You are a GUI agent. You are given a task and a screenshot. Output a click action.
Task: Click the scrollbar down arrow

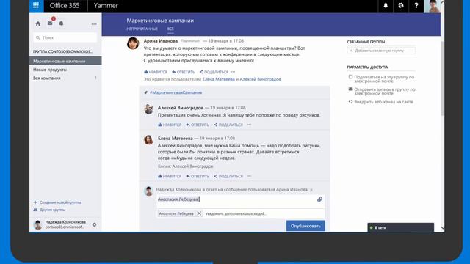[x=442, y=228]
